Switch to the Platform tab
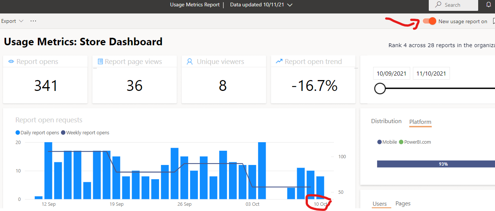This screenshot has width=495, height=211. tap(420, 122)
